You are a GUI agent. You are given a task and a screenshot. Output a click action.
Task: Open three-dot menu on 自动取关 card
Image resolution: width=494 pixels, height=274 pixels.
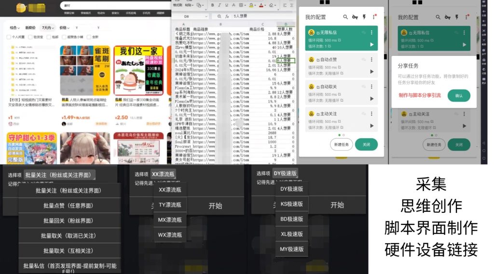(x=372, y=87)
